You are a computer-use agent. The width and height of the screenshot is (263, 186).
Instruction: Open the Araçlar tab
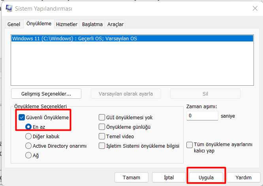tap(115, 24)
